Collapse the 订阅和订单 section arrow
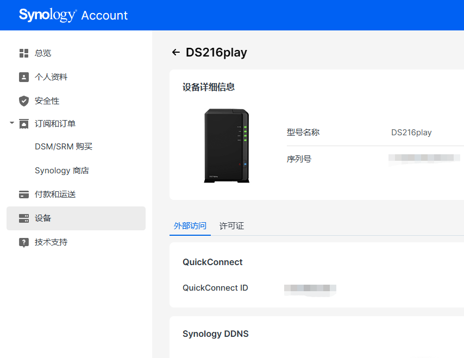Screen dimensions: 464x358 (x=12, y=123)
